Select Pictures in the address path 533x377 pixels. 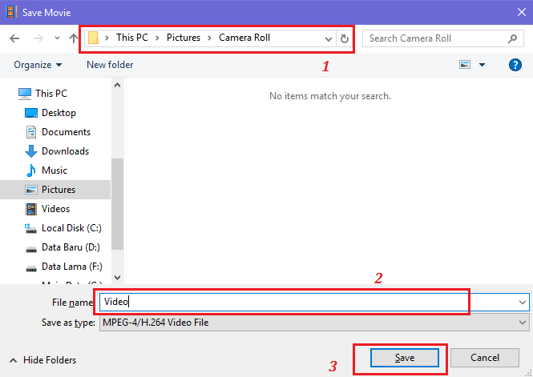(x=184, y=38)
